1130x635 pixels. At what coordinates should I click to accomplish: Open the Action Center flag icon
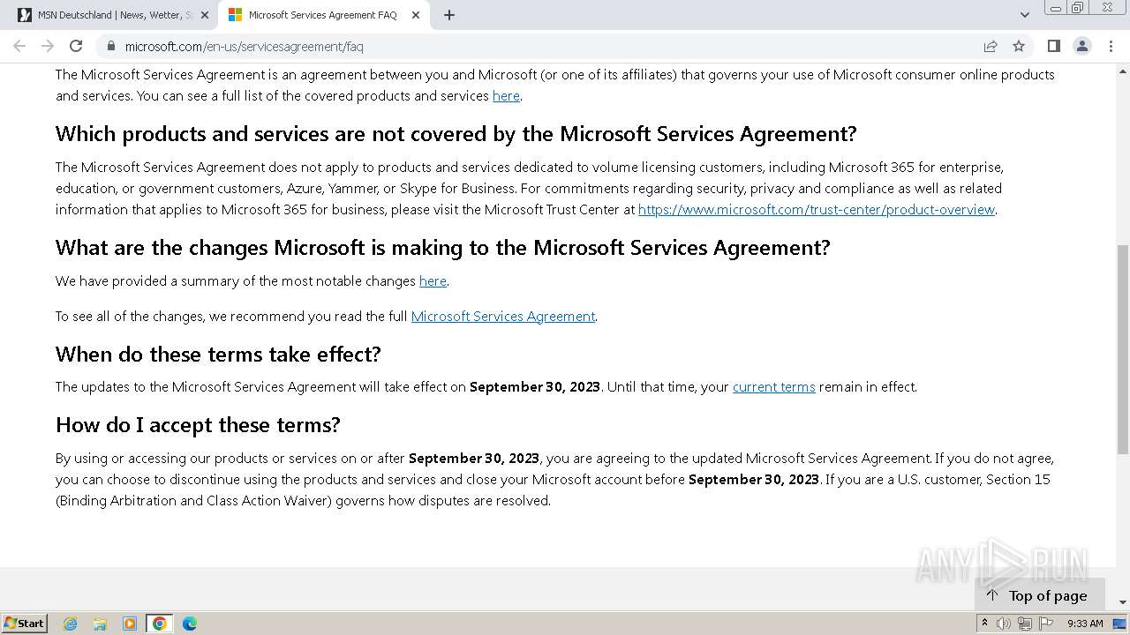[x=1046, y=624]
